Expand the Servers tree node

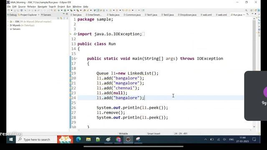click(x=8, y=29)
